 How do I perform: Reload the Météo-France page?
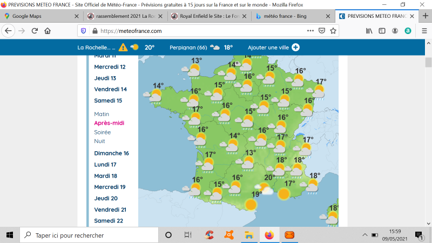coord(35,31)
